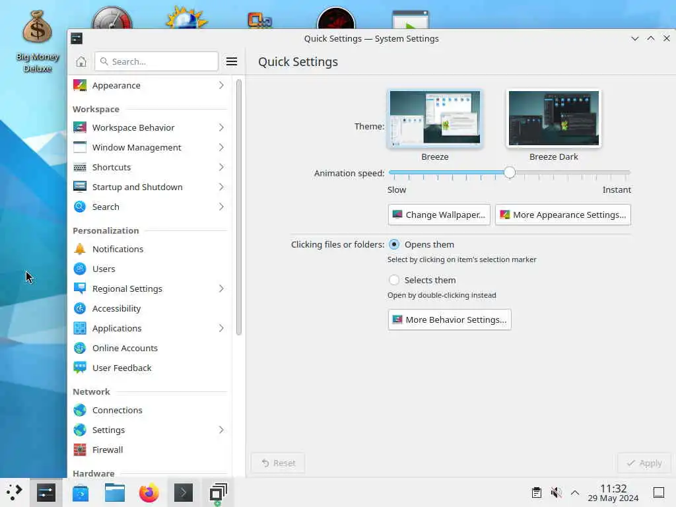This screenshot has width=676, height=507.
Task: Open the Accessibility settings entry
Action: (x=150, y=309)
